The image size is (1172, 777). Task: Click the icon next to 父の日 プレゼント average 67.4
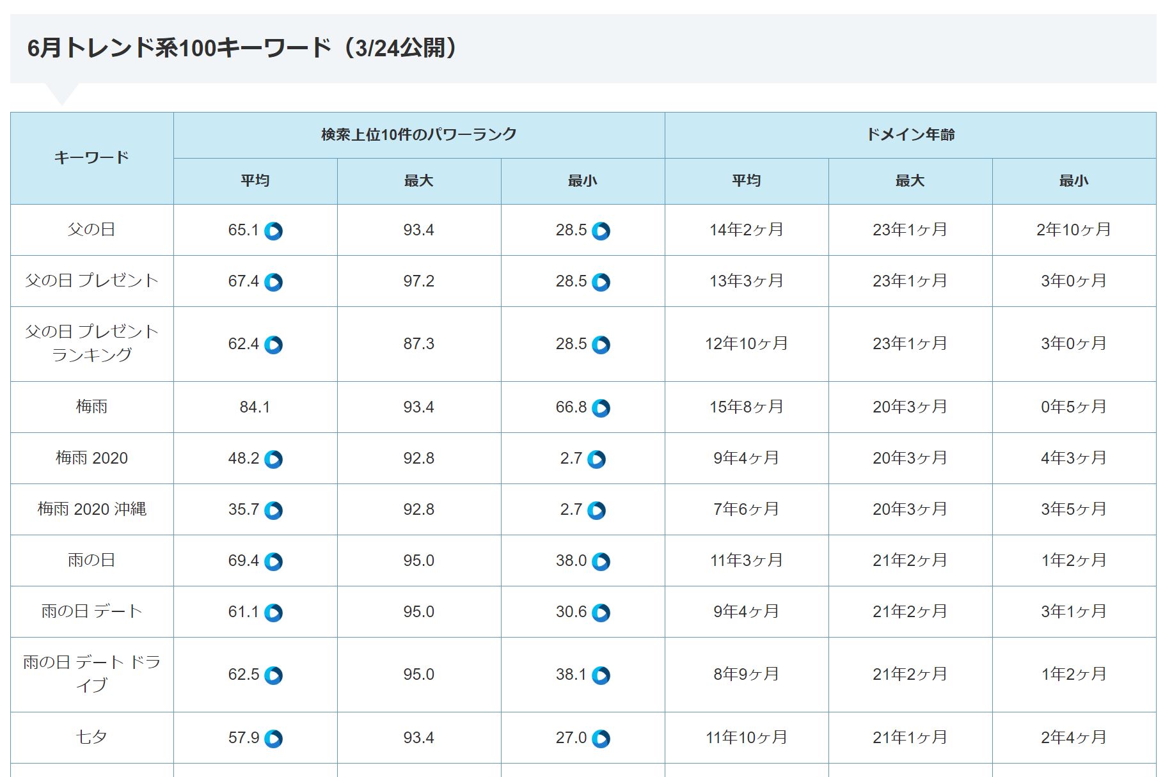[x=273, y=282]
